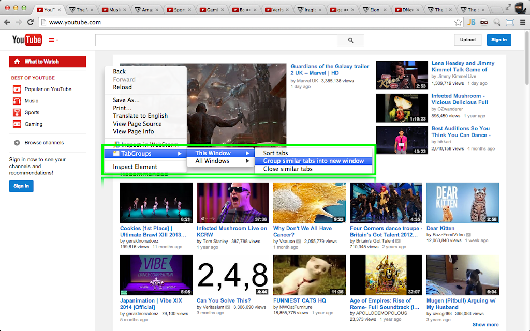Screen dimensions: 530x331
Task: Click the Cookies 1st Place video thumbnail
Action: tap(156, 203)
